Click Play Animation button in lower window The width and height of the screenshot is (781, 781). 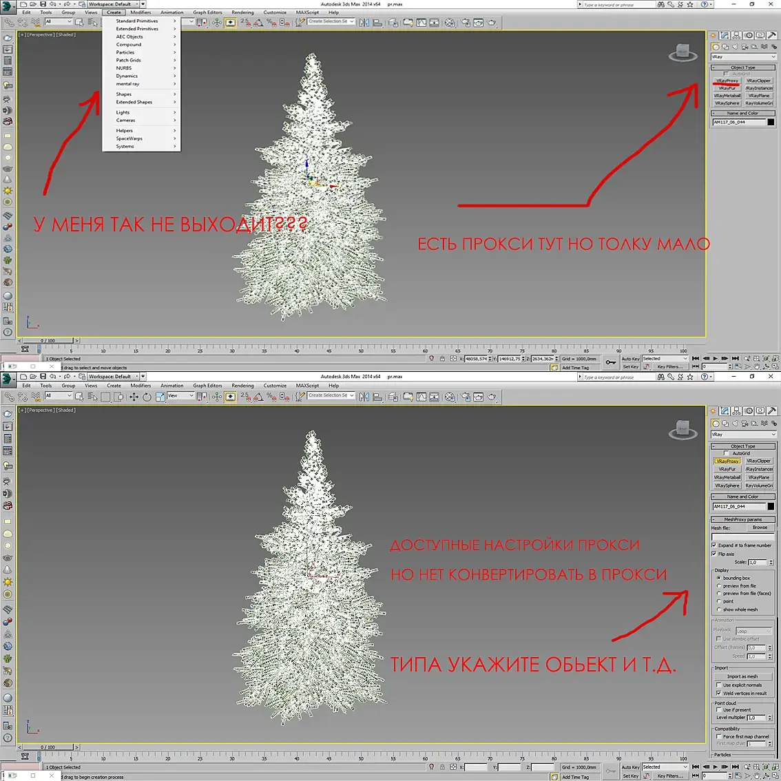716,767
